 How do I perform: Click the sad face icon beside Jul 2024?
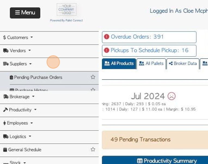172,96
